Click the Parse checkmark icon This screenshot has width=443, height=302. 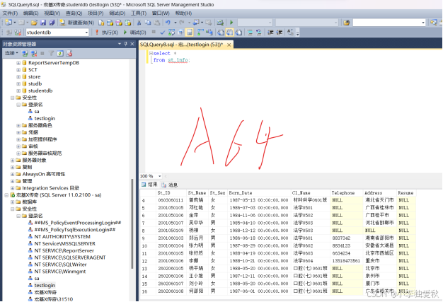click(163, 33)
